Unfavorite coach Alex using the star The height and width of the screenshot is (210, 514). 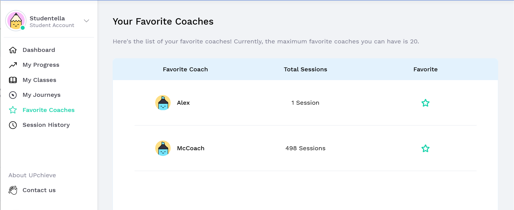[x=425, y=103]
